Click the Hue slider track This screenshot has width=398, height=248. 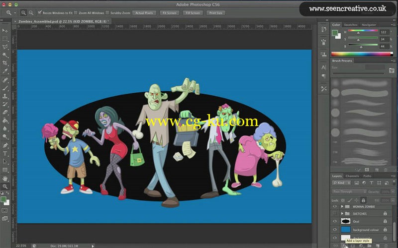pyautogui.click(x=363, y=31)
